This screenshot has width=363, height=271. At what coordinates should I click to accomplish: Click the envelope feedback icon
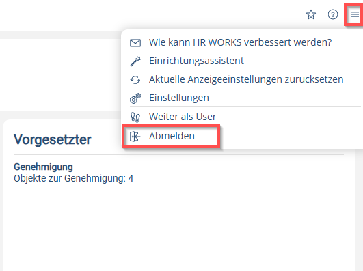pos(135,43)
